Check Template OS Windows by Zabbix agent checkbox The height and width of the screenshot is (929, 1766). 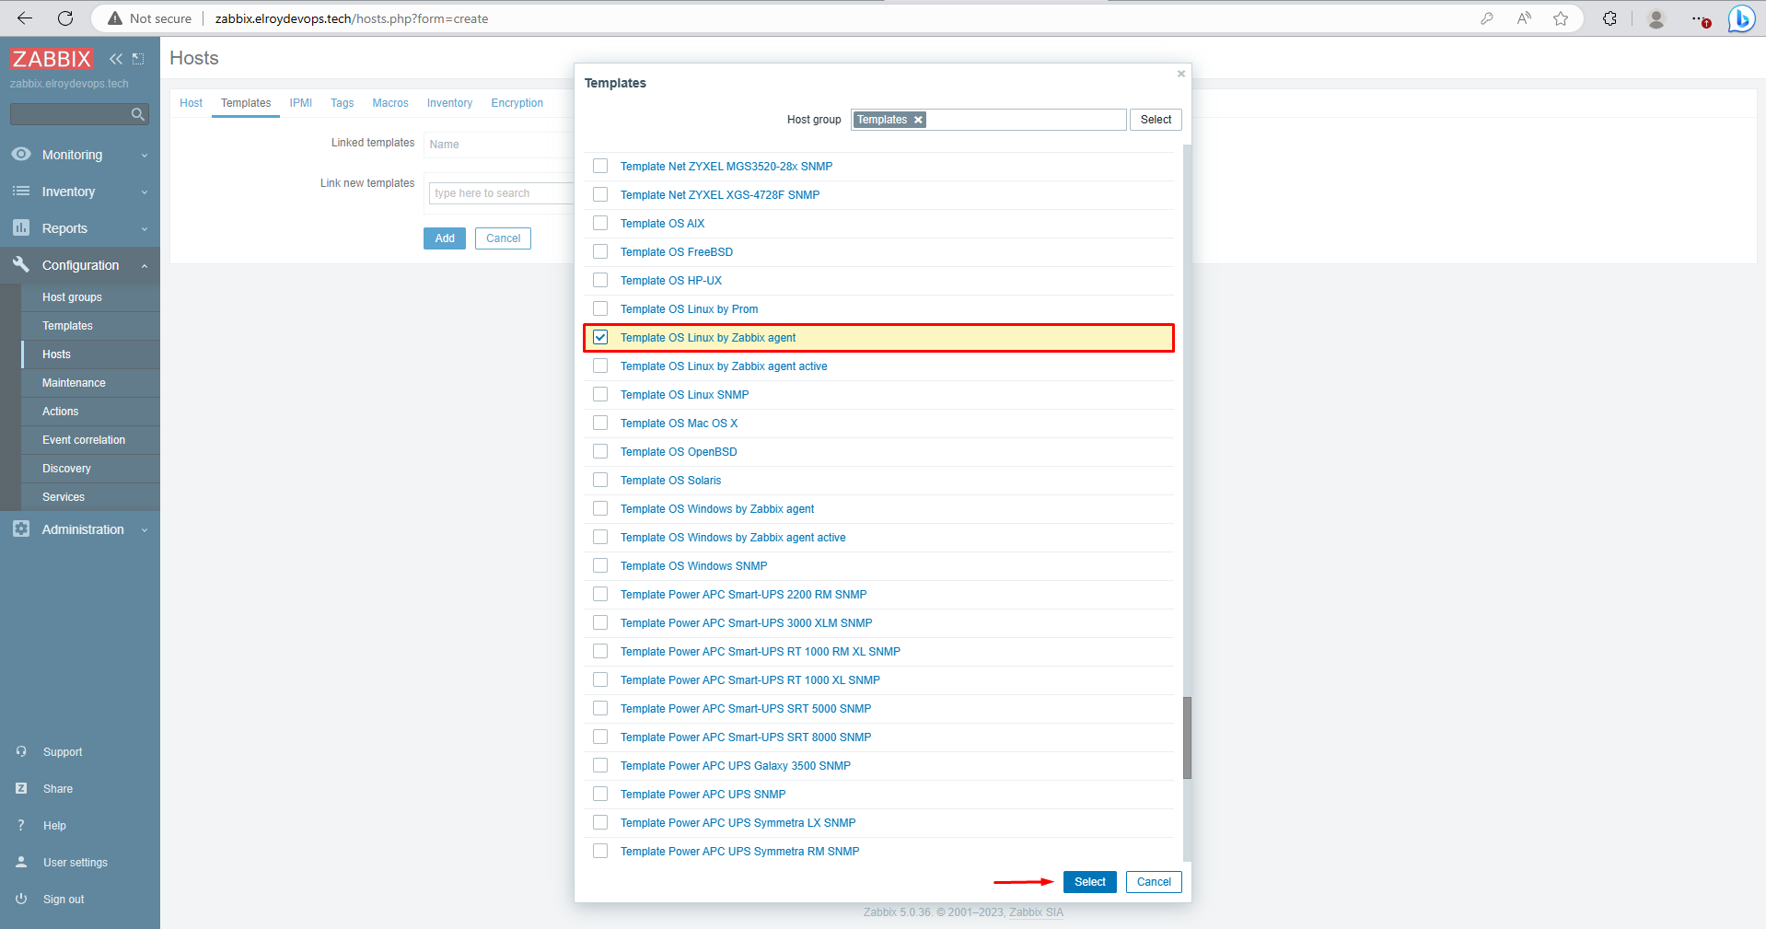(x=600, y=508)
